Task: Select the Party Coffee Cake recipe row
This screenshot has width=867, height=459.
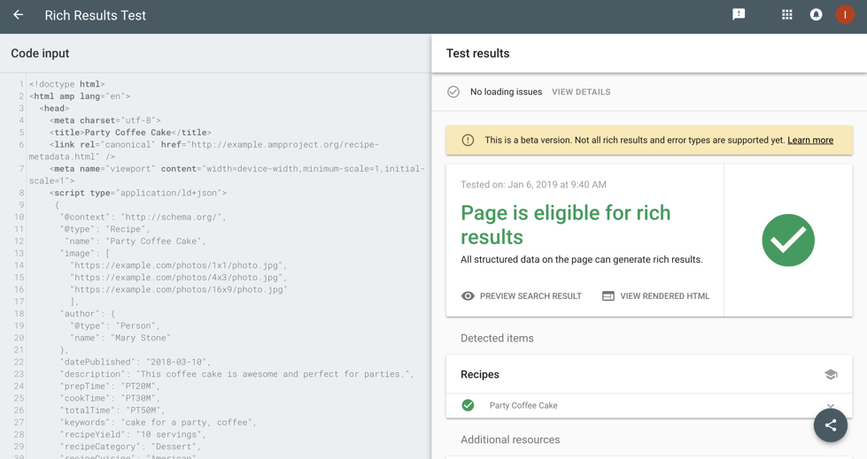Action: pyautogui.click(x=620, y=405)
